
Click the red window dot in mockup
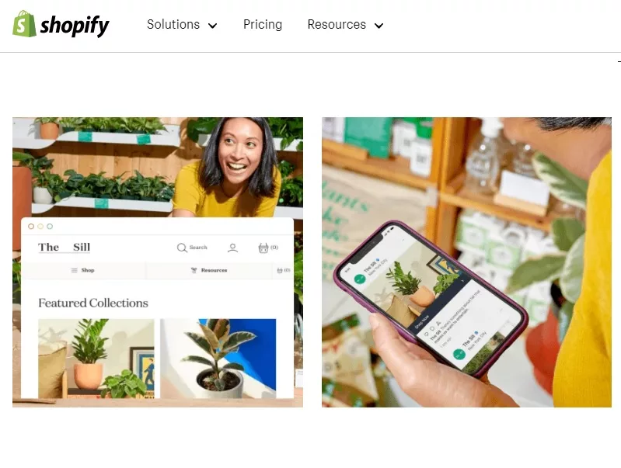click(x=31, y=227)
